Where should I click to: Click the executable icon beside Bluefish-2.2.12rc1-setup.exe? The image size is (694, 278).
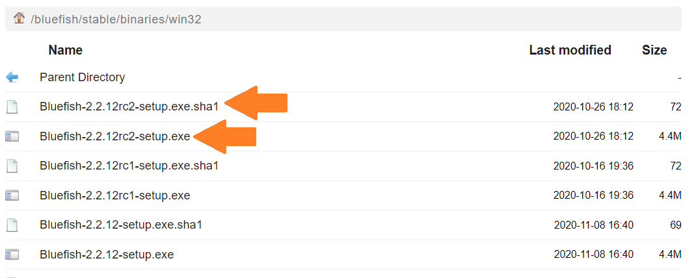[12, 196]
